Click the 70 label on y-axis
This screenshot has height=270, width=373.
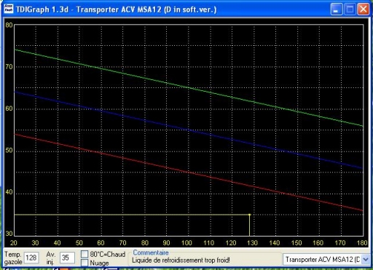pyautogui.click(x=9, y=67)
